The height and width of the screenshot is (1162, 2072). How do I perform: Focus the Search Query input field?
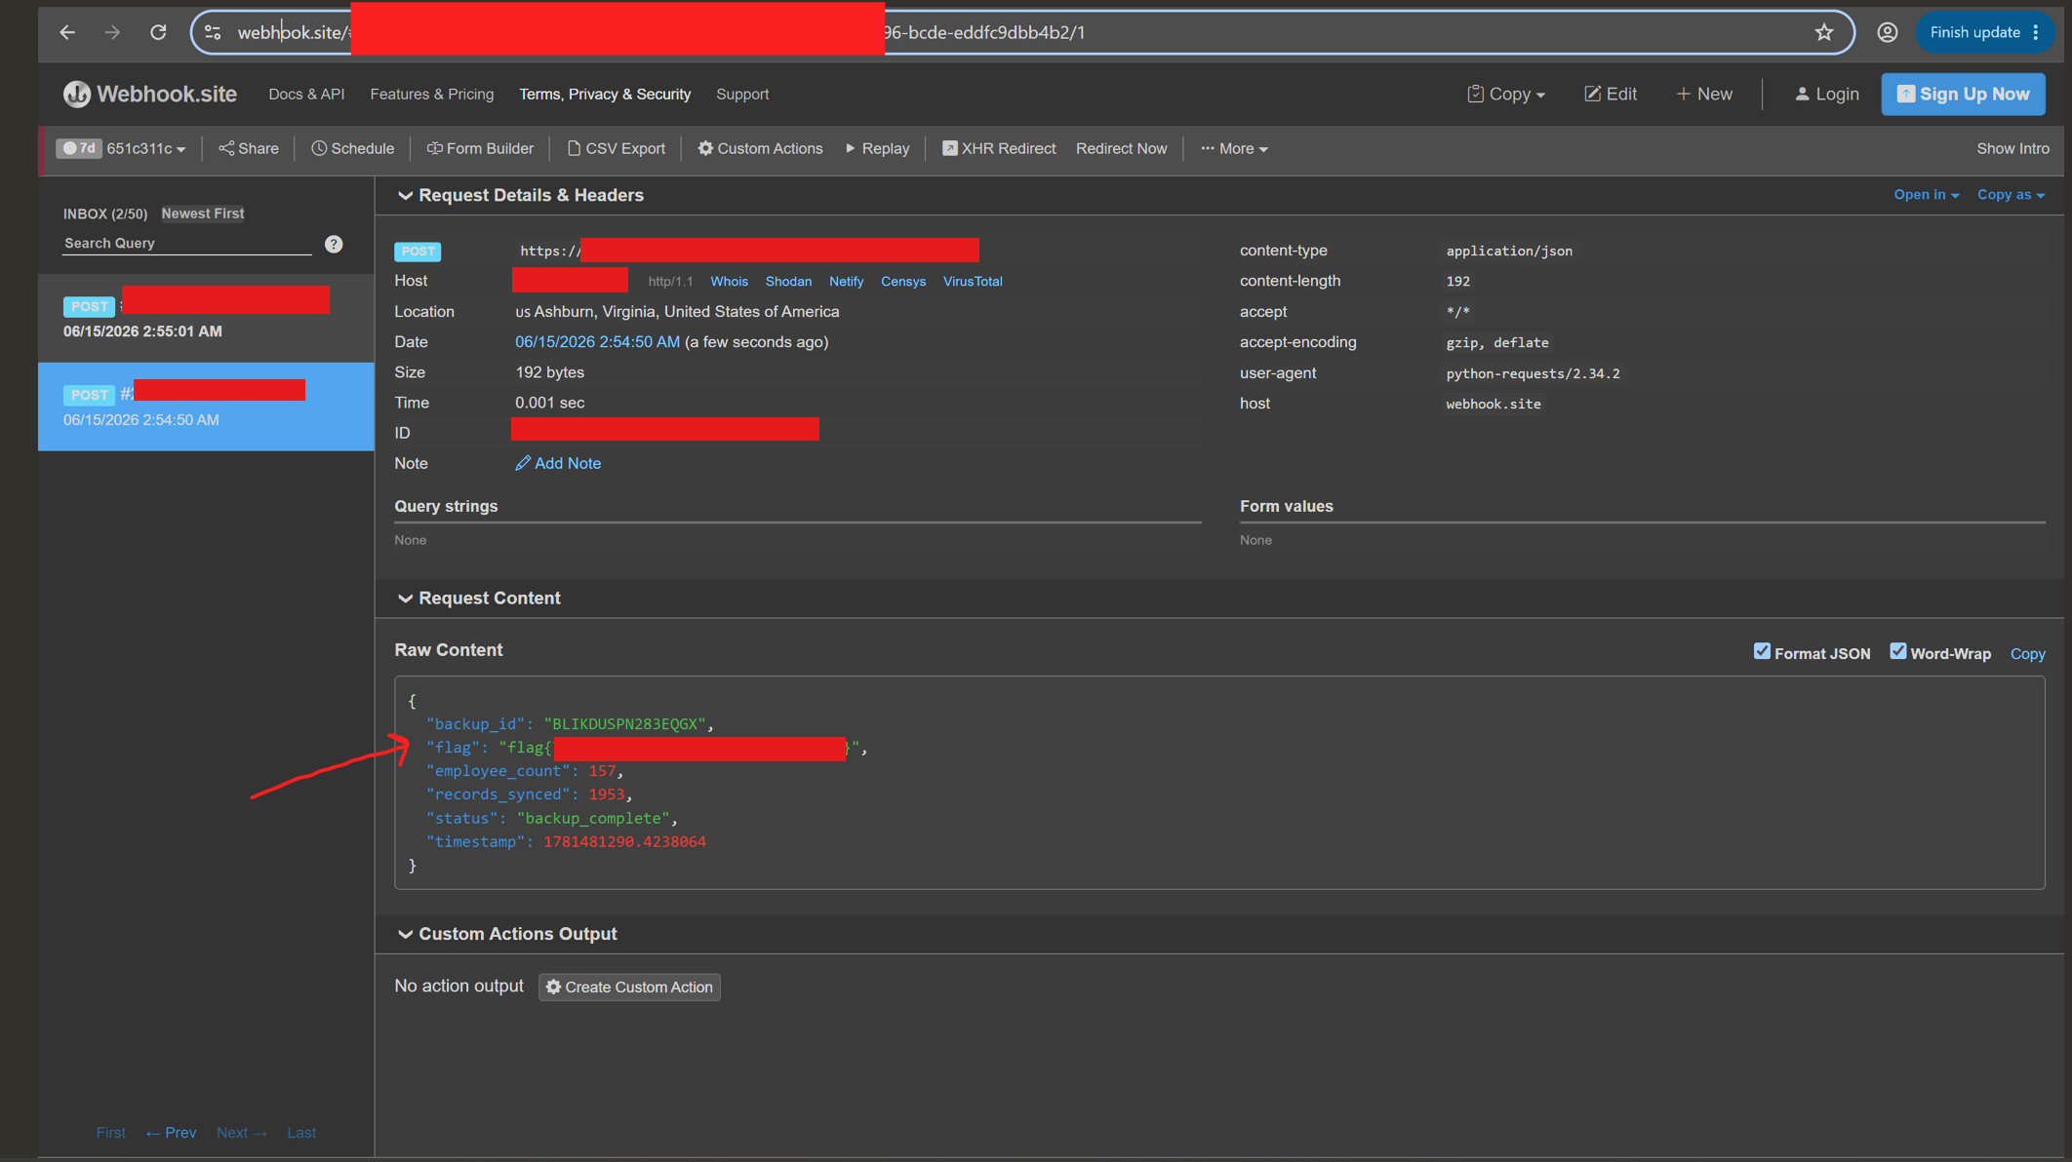coord(187,244)
